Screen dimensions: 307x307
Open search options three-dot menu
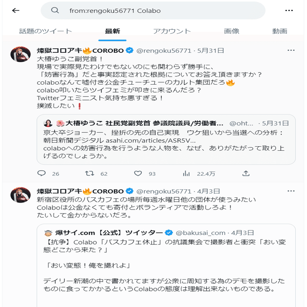[288, 10]
